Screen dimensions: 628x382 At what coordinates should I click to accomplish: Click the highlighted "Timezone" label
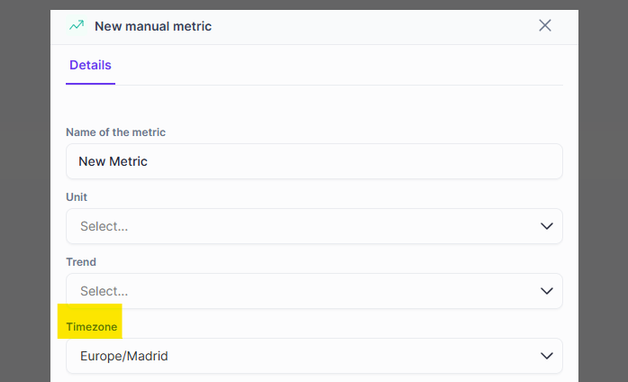(x=91, y=326)
